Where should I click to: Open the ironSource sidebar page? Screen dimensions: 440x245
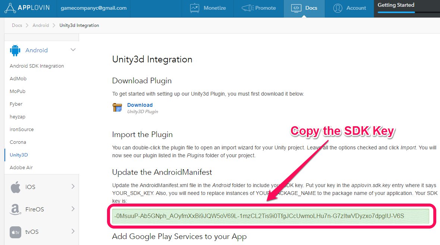[x=22, y=129]
